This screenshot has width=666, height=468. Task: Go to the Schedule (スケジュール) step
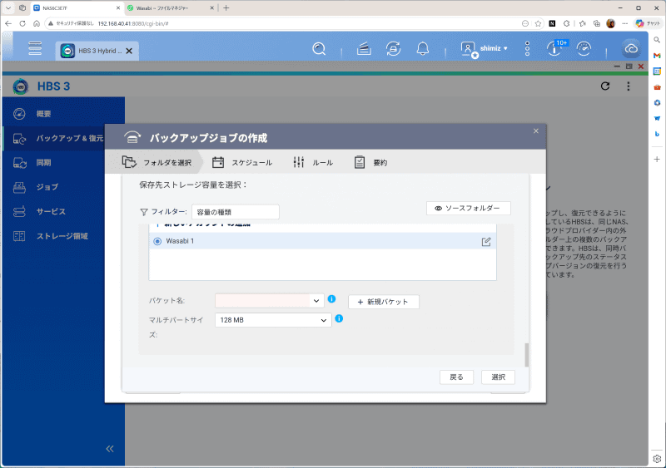(242, 162)
